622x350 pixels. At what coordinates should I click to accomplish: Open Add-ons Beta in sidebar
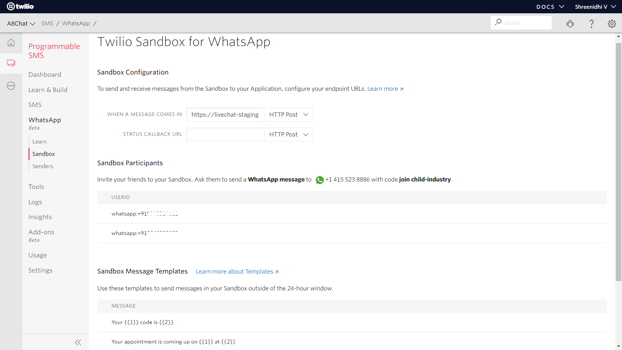click(x=41, y=235)
